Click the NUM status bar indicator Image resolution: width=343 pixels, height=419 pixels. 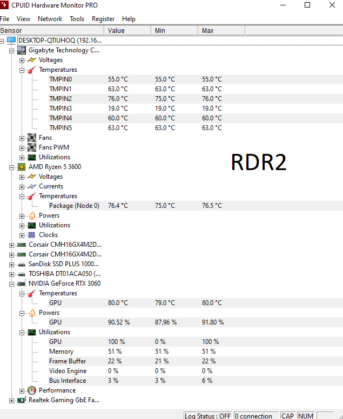point(306,416)
